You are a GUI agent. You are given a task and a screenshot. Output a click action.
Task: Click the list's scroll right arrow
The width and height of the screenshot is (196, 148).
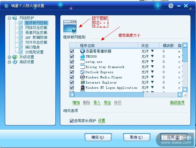180,95
